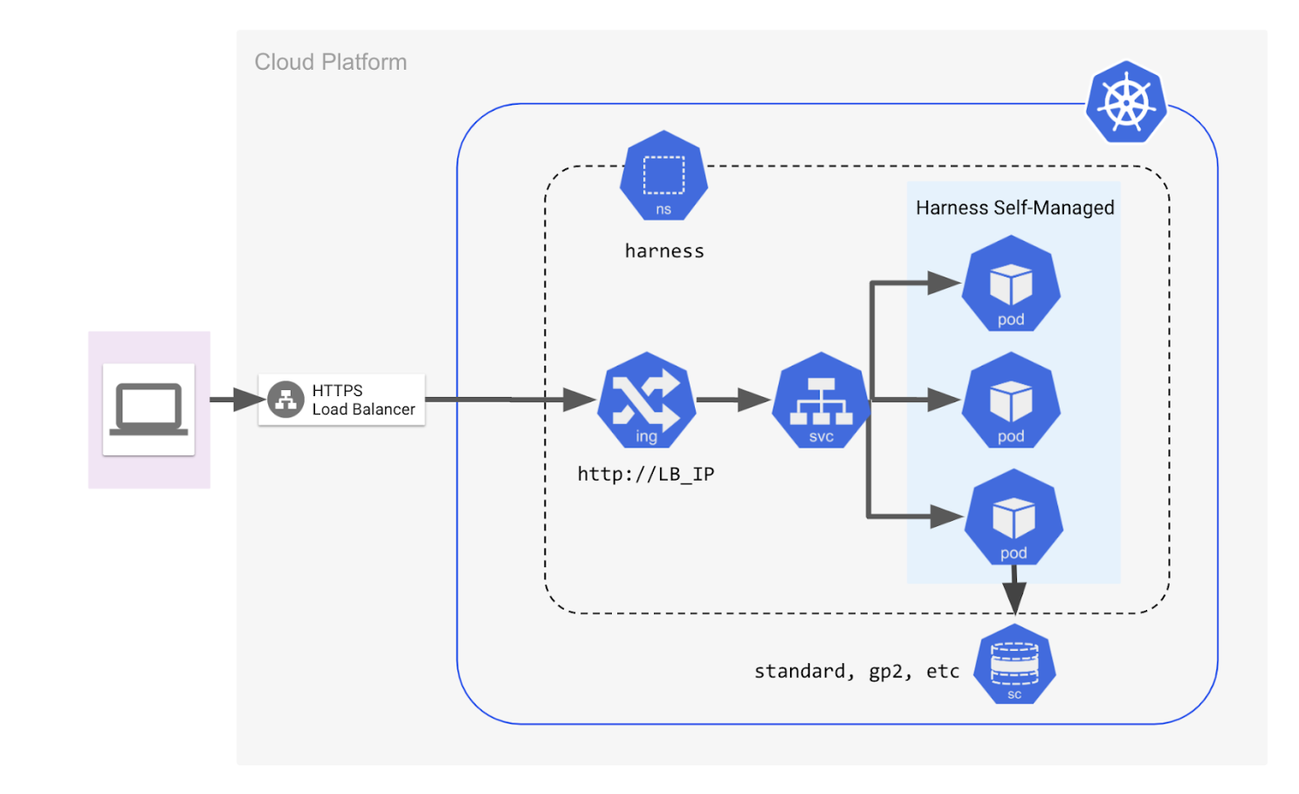The width and height of the screenshot is (1299, 794).
Task: Select the svc service hexagon icon
Action: pos(821,400)
